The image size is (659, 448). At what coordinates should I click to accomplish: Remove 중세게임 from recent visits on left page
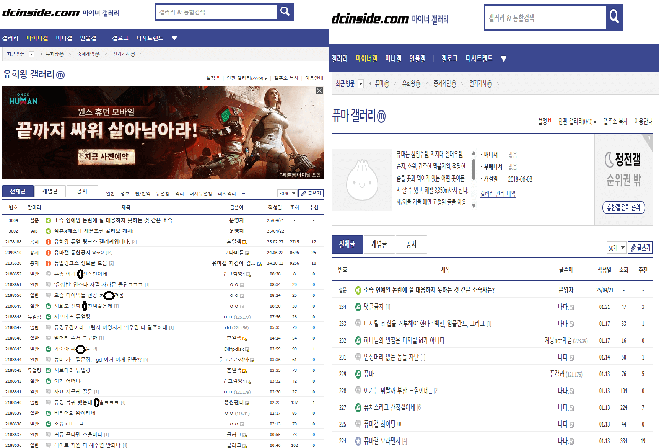point(106,54)
